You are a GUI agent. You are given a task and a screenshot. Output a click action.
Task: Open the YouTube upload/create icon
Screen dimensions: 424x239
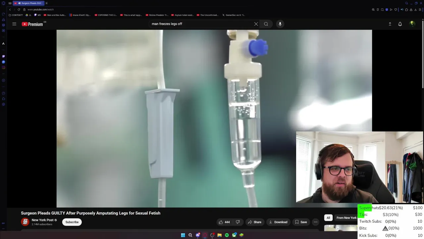tap(390, 24)
